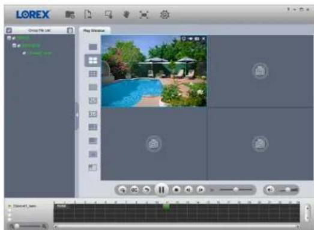Image resolution: width=314 pixels, height=230 pixels.
Task: Toggle the second checkbox under the channel label
Action: click(10, 211)
